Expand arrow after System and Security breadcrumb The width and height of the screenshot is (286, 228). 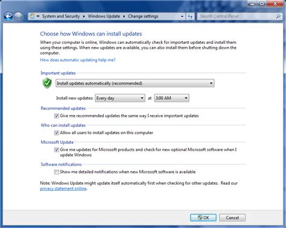coord(84,16)
